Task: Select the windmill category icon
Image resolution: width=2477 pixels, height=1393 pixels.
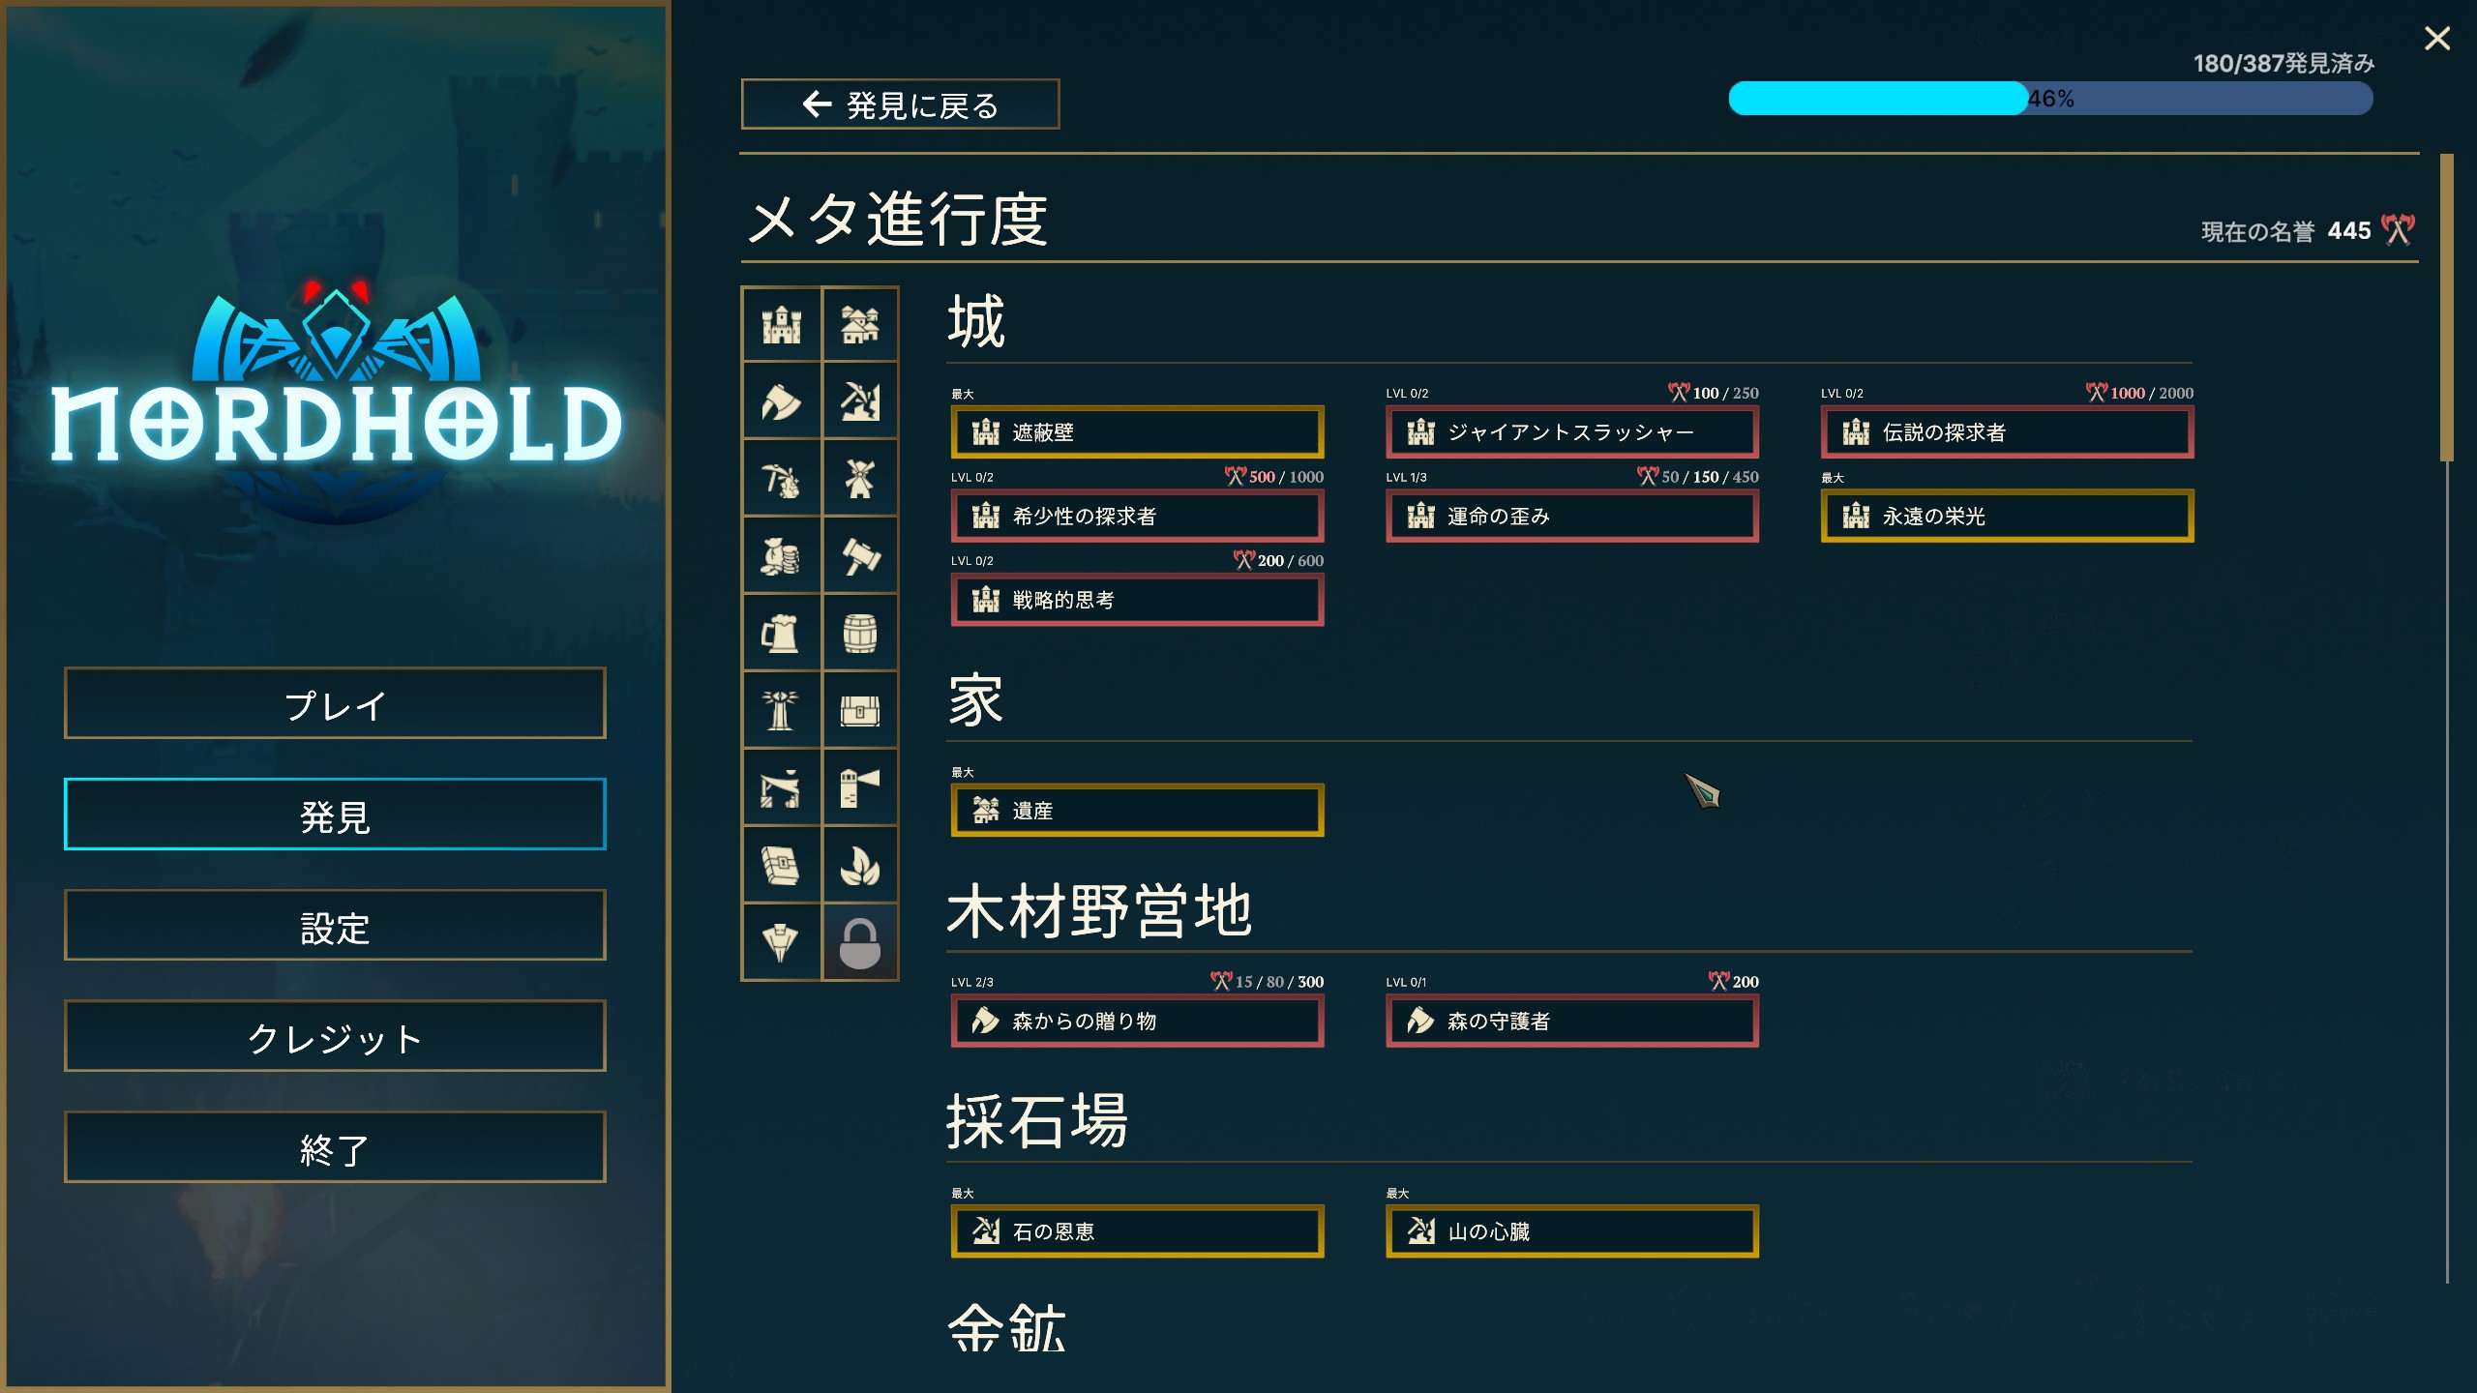Action: (859, 479)
